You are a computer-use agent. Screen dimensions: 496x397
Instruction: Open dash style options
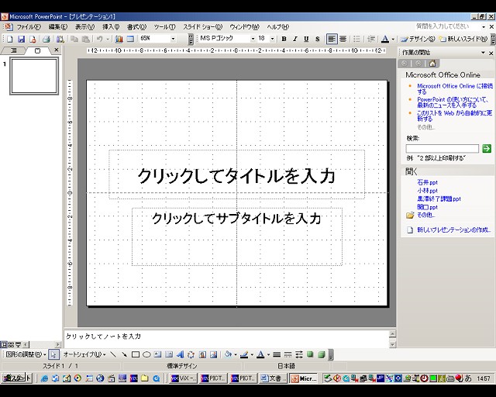click(288, 354)
